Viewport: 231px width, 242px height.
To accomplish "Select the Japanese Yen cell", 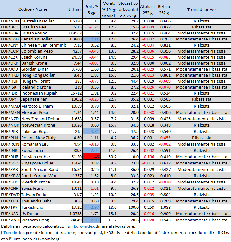I will tap(43, 99).
